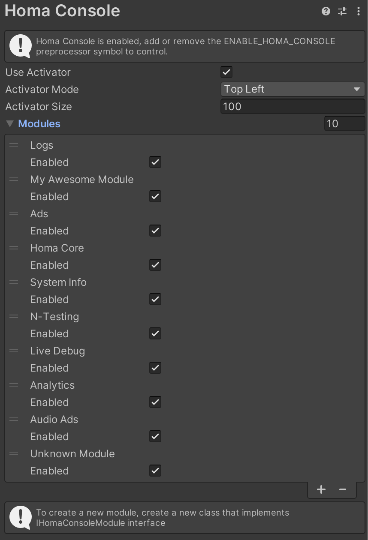Select the drag handle beside Unknown Module
Viewport: 368px width, 540px height.
[x=14, y=454]
